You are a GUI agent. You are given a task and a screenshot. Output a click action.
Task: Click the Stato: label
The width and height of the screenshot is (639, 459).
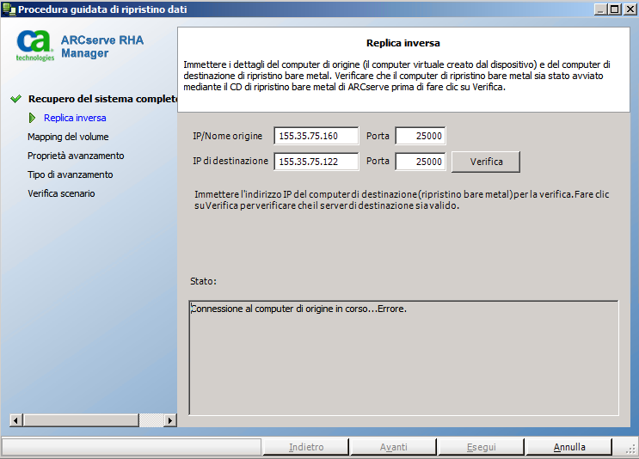point(203,281)
